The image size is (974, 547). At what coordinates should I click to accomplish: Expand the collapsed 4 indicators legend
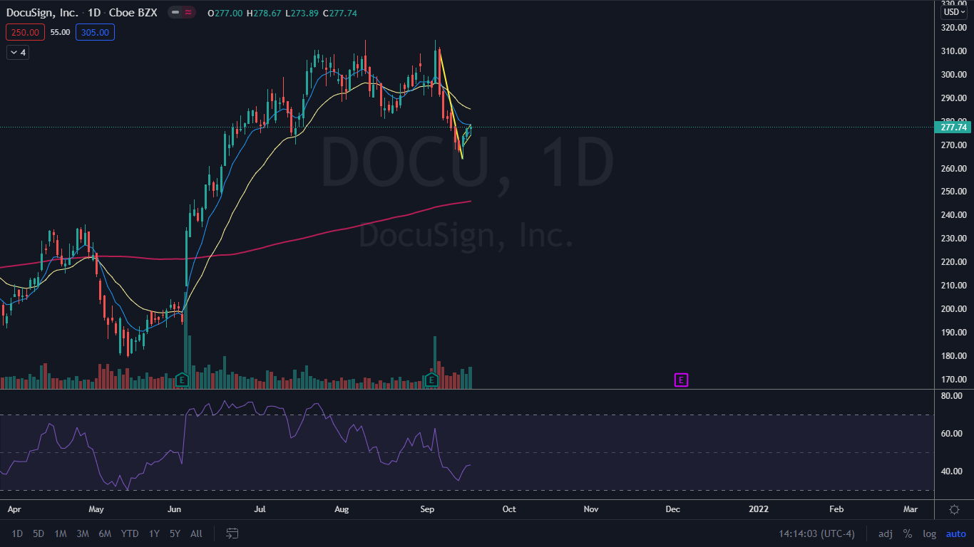17,52
